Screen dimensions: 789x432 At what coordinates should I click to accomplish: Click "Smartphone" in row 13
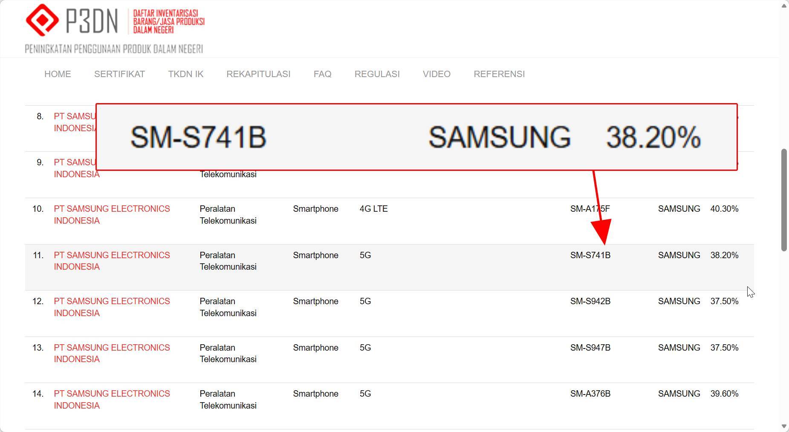pyautogui.click(x=316, y=348)
